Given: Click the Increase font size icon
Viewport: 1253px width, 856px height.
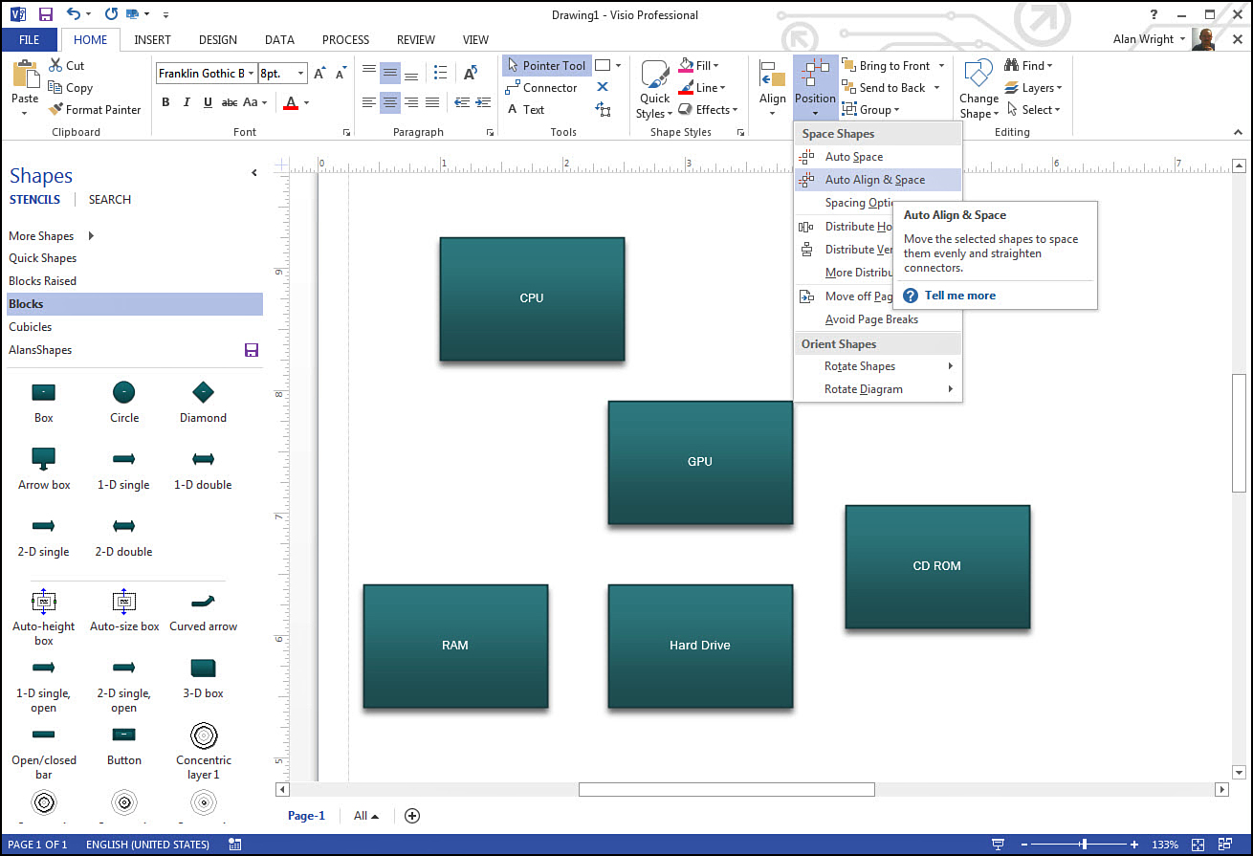Looking at the screenshot, I should click(x=319, y=73).
